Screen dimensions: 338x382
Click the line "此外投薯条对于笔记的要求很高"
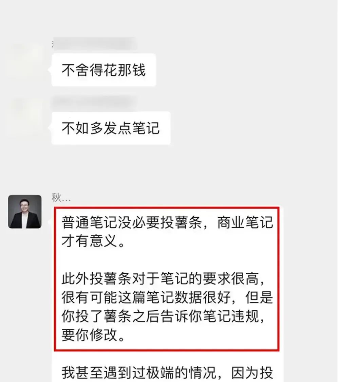163,278
